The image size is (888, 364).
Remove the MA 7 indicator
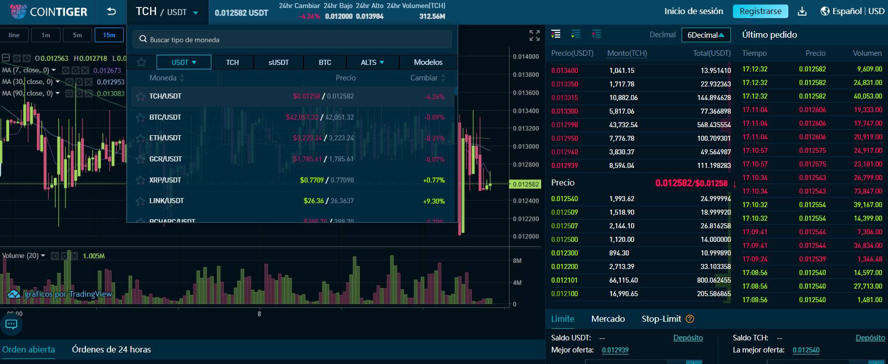tap(85, 70)
